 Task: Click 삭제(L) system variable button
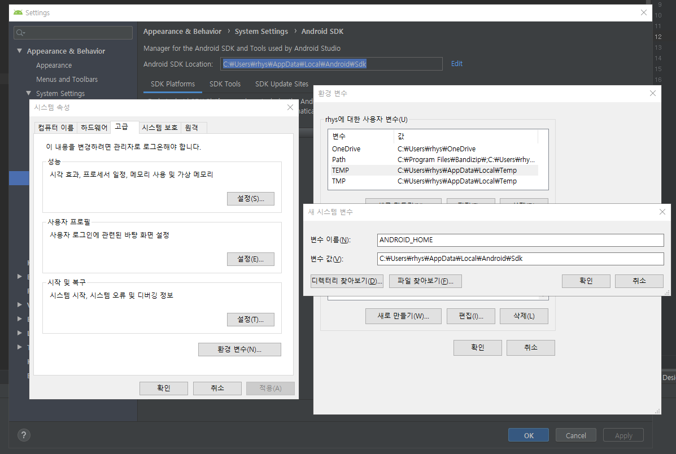524,316
